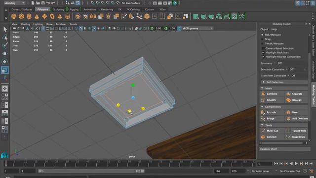
Task: Click the Target Weld button
Action: [297, 131]
